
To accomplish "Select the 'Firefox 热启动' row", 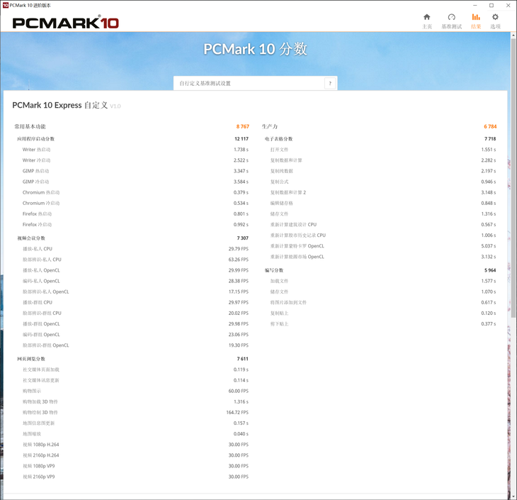I will pyautogui.click(x=135, y=214).
